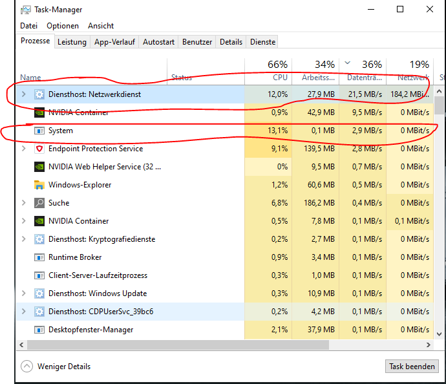Click the horizontal scrollbar thumb
Screen dimensions: 446x384
point(178,345)
